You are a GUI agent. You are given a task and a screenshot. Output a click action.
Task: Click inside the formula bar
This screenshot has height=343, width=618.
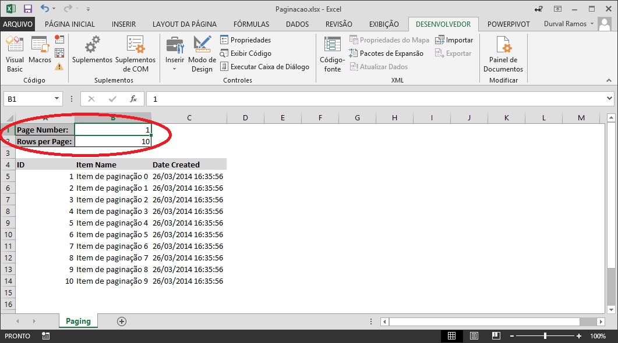coord(376,99)
